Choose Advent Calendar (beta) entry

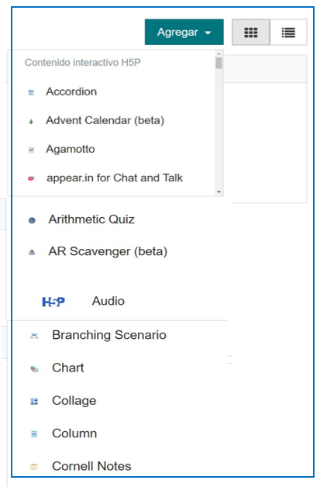(105, 120)
